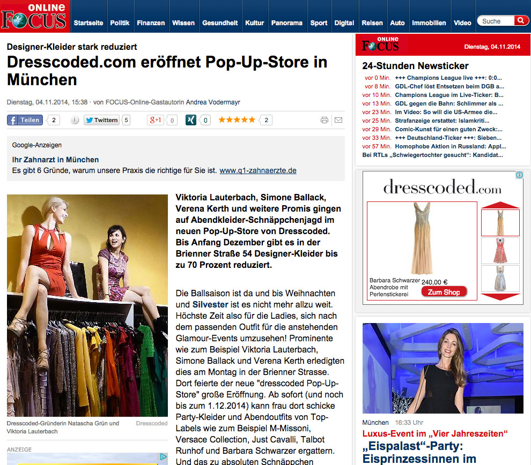Go to the Gesundheit section
Image resolution: width=531 pixels, height=465 pixels.
point(220,23)
